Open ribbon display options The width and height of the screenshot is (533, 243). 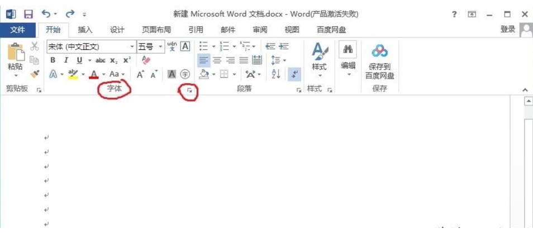[x=472, y=15]
